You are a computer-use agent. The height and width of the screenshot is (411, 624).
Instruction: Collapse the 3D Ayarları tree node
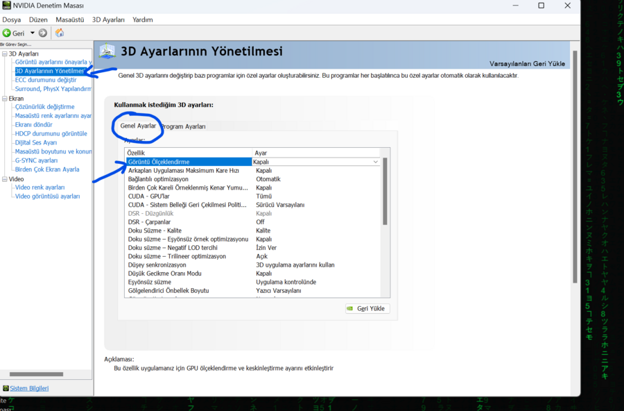(5, 54)
